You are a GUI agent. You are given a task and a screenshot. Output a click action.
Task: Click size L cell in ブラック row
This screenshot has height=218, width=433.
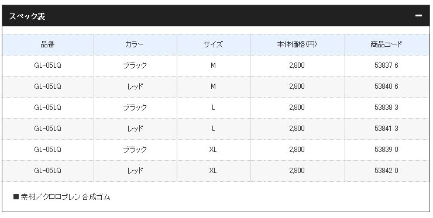213,108
